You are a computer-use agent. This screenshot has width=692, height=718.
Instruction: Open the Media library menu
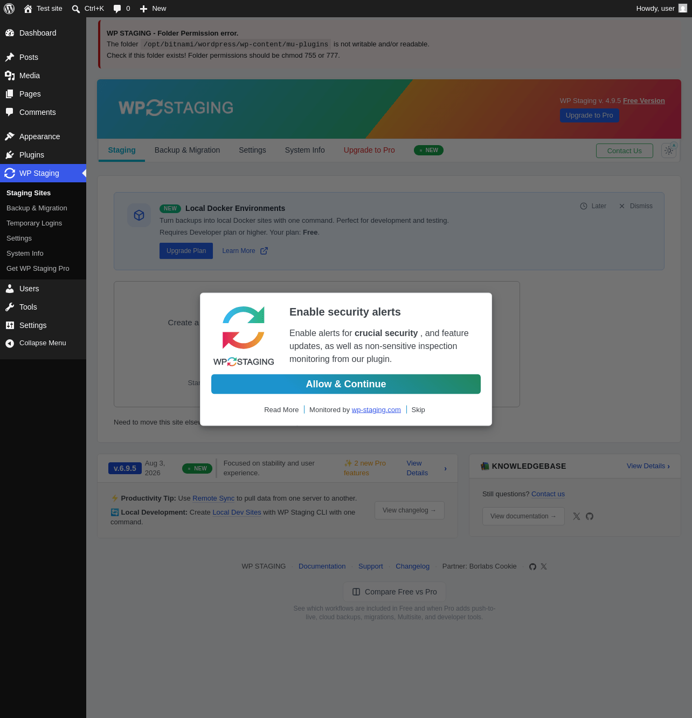[x=43, y=76]
